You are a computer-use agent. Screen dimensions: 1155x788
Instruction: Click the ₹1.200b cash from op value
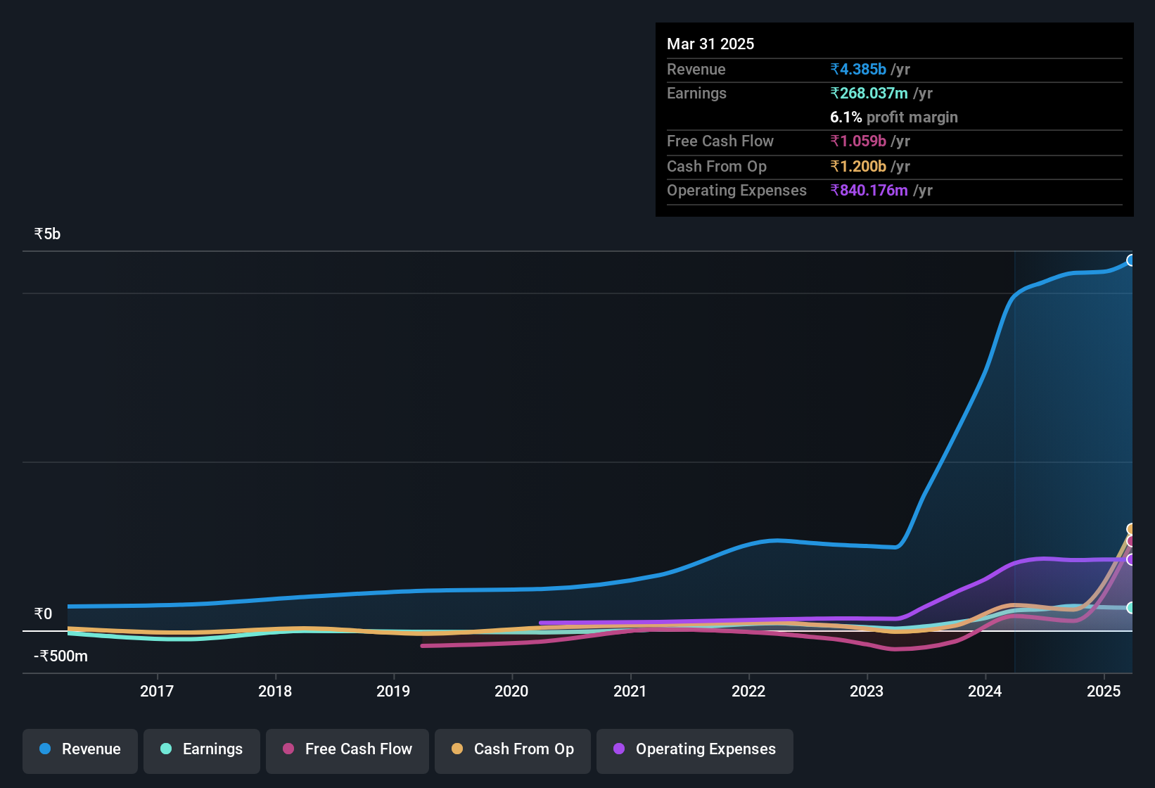pyautogui.click(x=858, y=166)
